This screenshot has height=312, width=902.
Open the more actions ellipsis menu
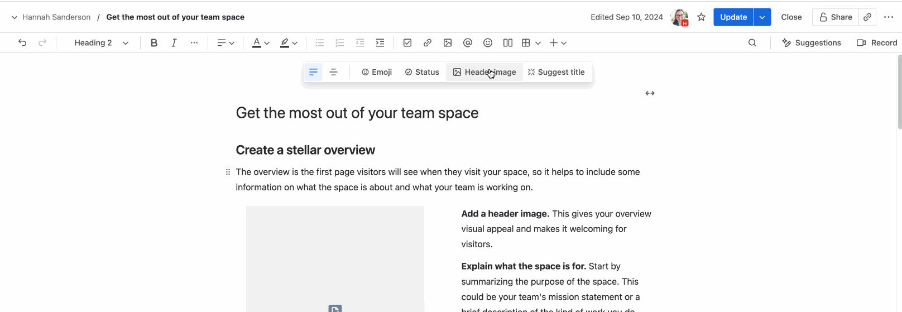pos(889,17)
